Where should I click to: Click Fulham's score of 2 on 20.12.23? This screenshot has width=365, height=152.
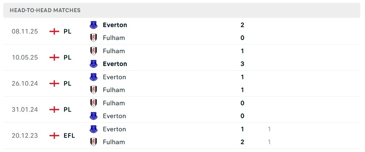(x=242, y=142)
